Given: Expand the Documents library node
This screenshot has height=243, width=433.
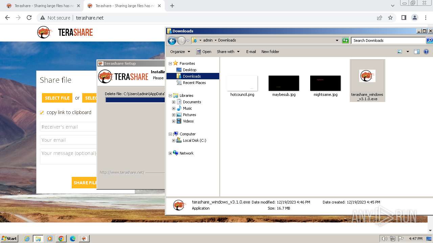Looking at the screenshot, I should click(x=174, y=102).
